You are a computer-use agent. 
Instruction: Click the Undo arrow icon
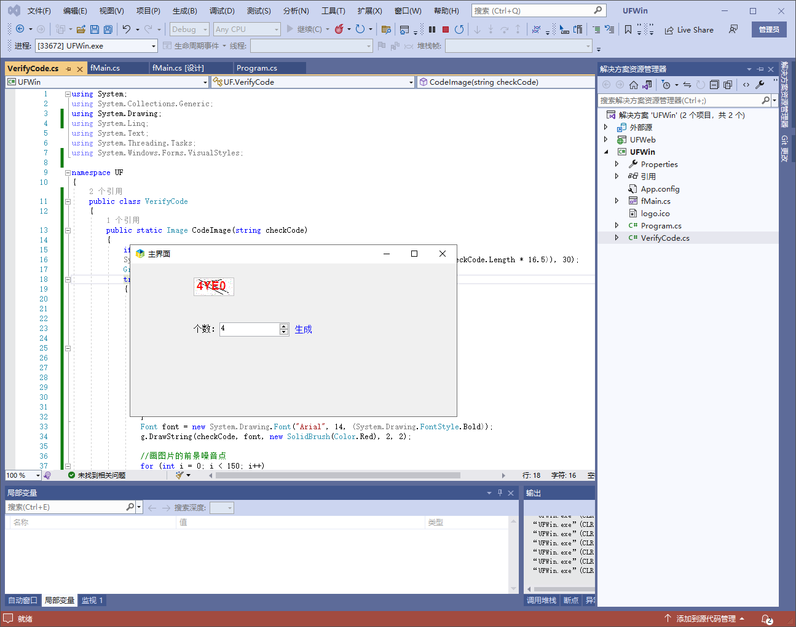[x=126, y=29]
